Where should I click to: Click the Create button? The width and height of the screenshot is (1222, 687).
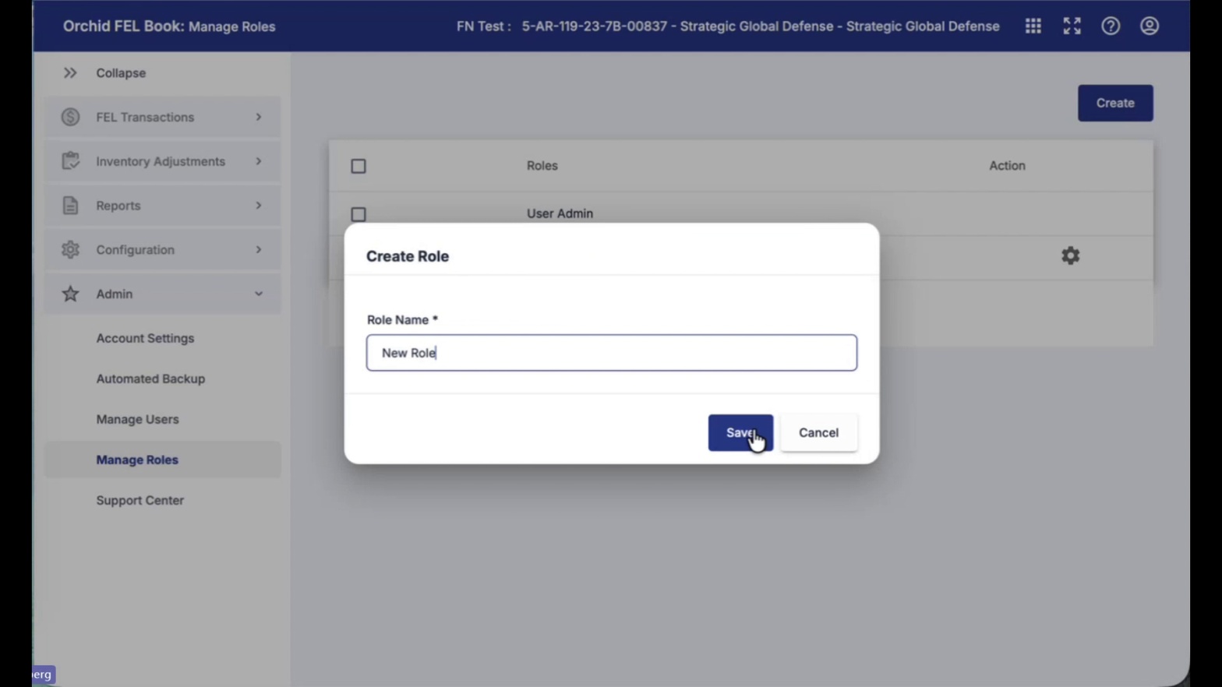(x=1115, y=103)
